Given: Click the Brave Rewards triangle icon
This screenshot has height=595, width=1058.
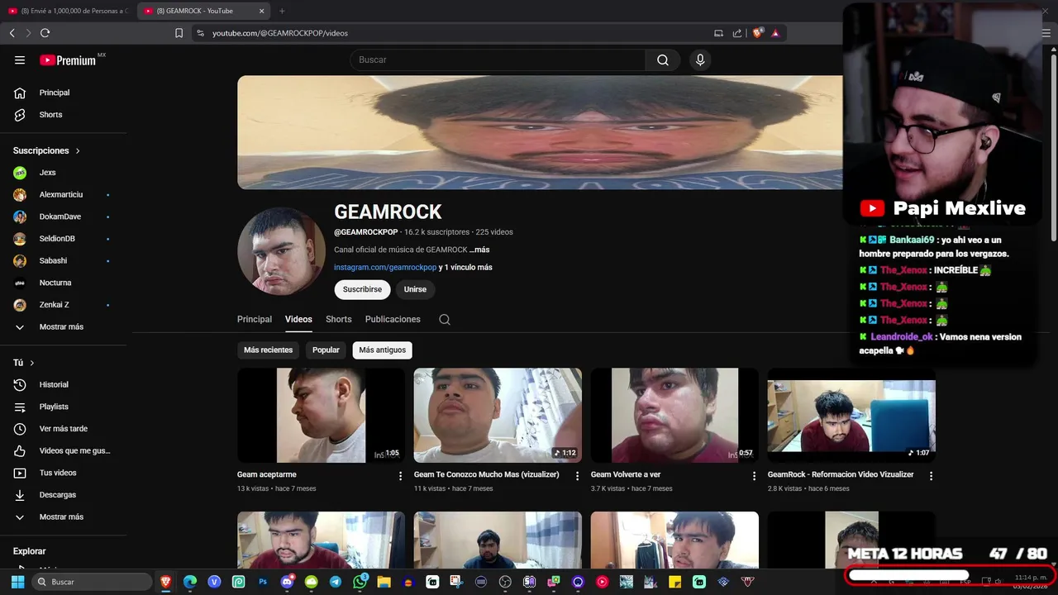Looking at the screenshot, I should 775,33.
